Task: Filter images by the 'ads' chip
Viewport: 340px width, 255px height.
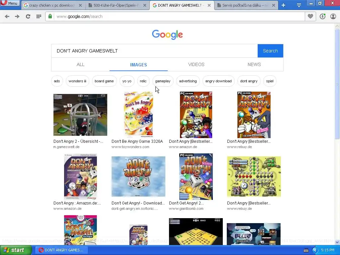Action: click(x=57, y=81)
